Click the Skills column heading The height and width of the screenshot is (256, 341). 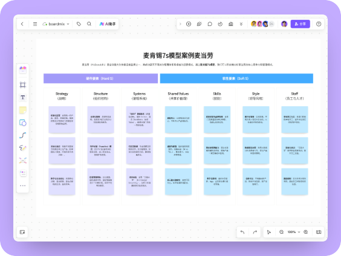(217, 96)
